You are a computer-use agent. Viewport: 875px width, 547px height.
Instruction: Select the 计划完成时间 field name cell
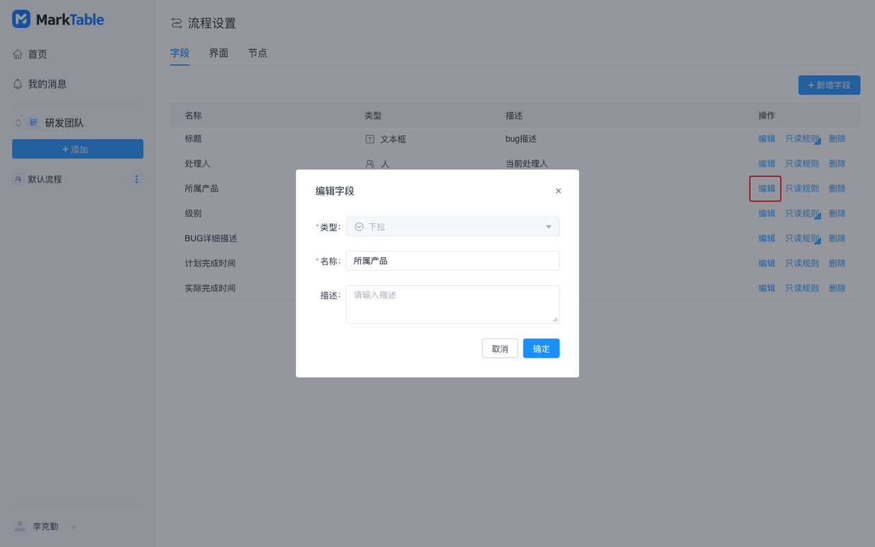(x=211, y=263)
